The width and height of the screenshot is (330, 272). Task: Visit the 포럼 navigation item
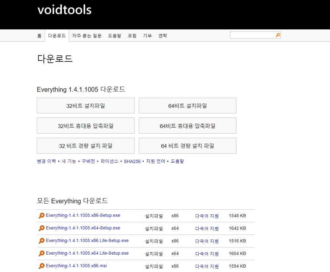(132, 36)
